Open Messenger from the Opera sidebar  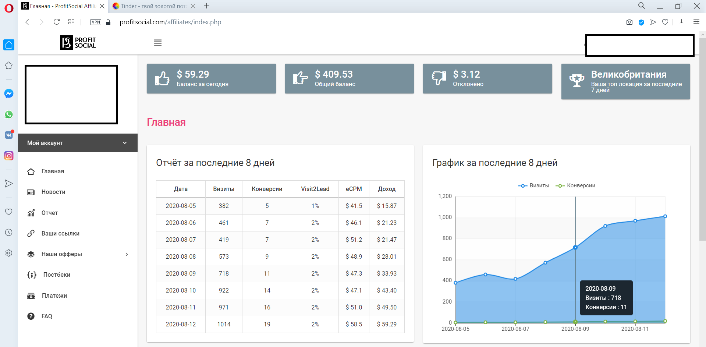9,93
